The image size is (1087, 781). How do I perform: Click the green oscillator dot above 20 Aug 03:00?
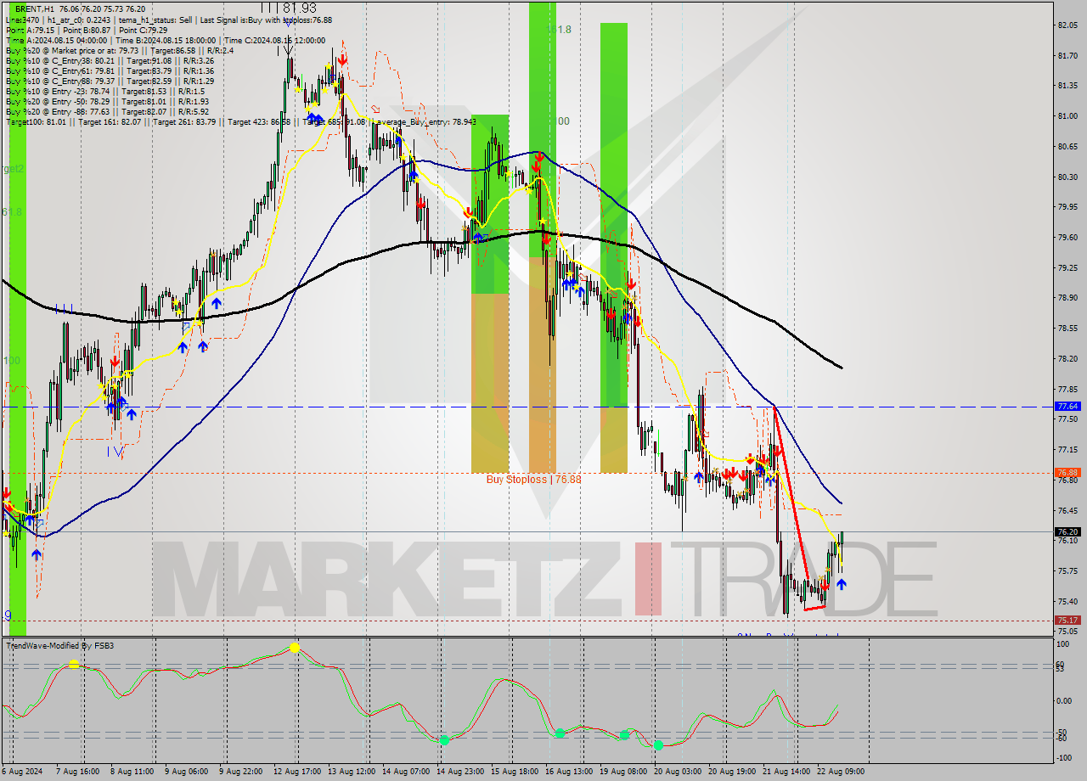pos(658,744)
